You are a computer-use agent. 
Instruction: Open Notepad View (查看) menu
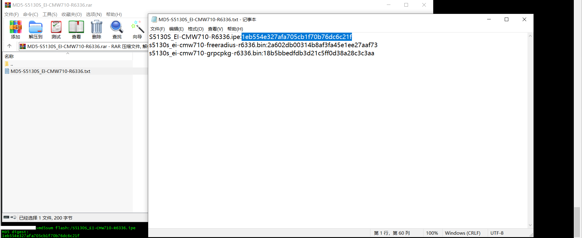(x=216, y=29)
